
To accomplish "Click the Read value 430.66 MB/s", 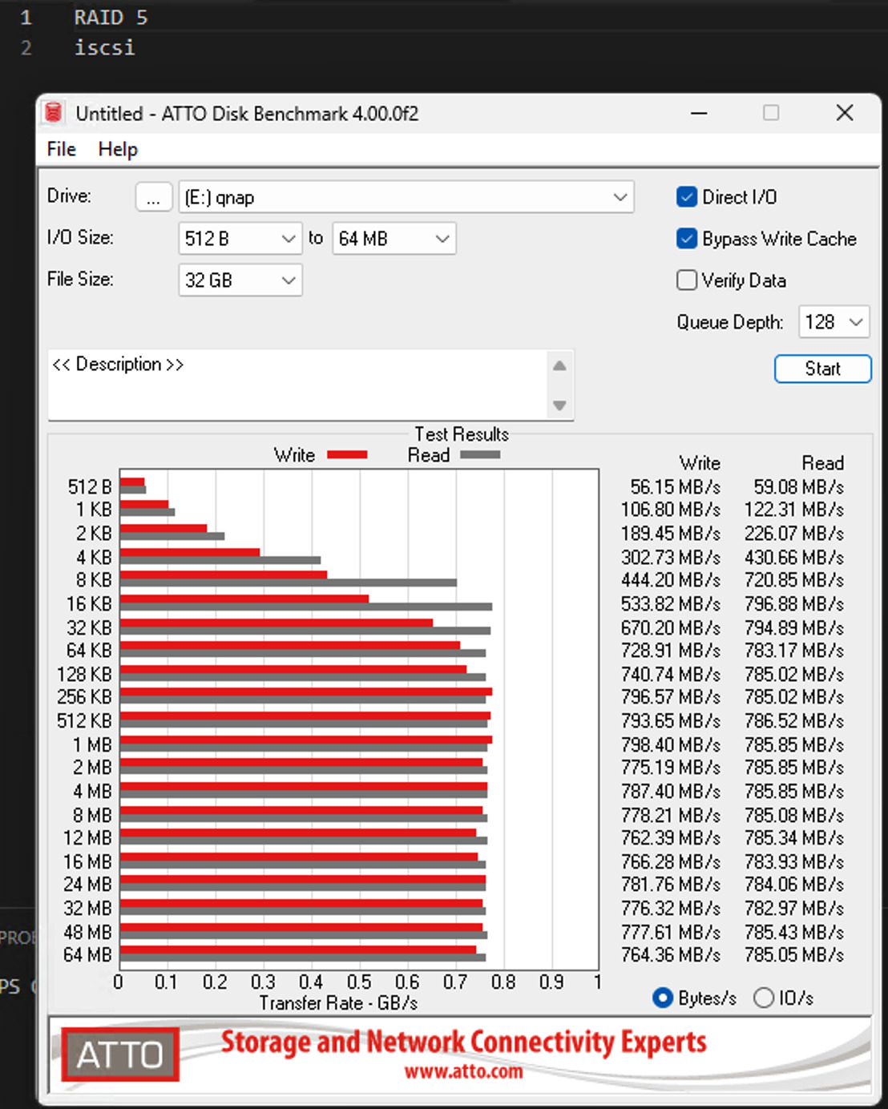I will coord(794,558).
